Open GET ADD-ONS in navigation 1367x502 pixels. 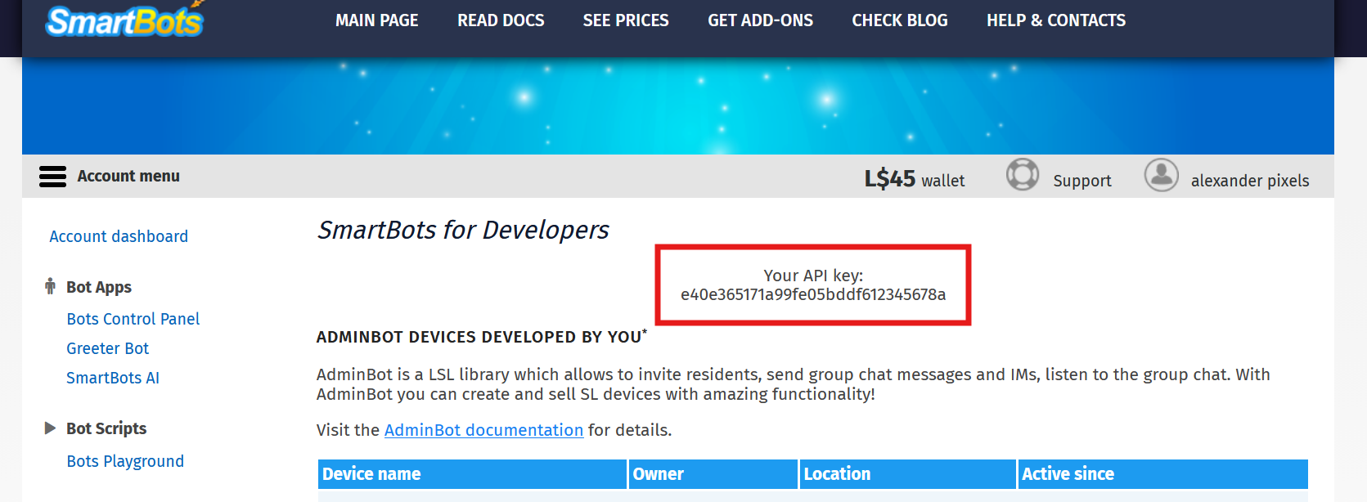(x=760, y=20)
